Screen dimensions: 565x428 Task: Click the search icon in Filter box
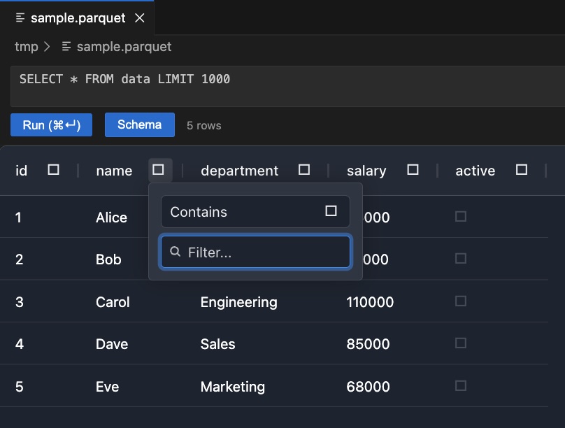pos(175,252)
